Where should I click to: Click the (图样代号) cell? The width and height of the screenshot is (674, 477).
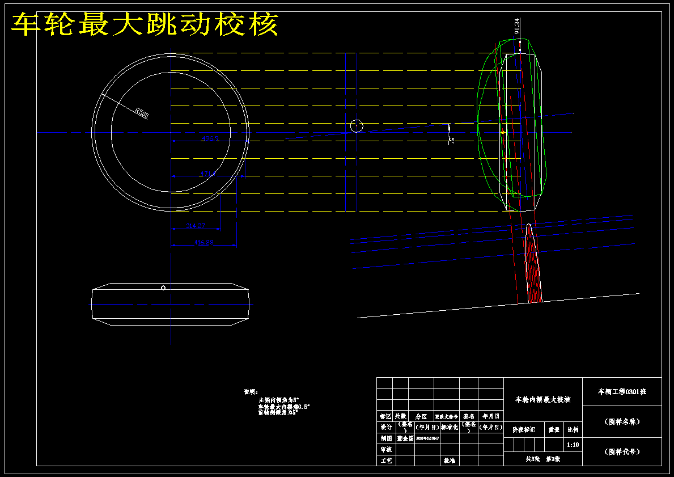pos(622,451)
